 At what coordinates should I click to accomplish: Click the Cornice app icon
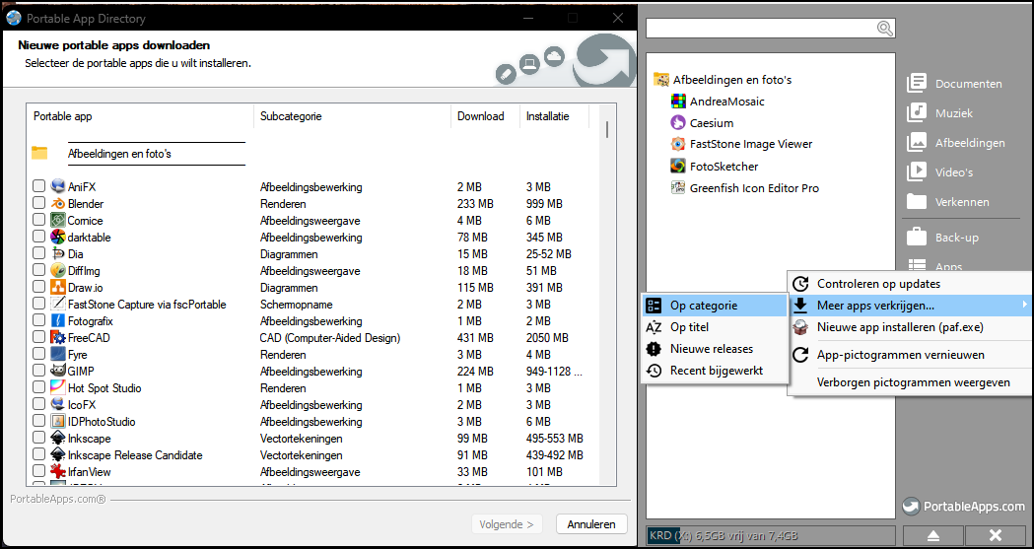coord(57,220)
